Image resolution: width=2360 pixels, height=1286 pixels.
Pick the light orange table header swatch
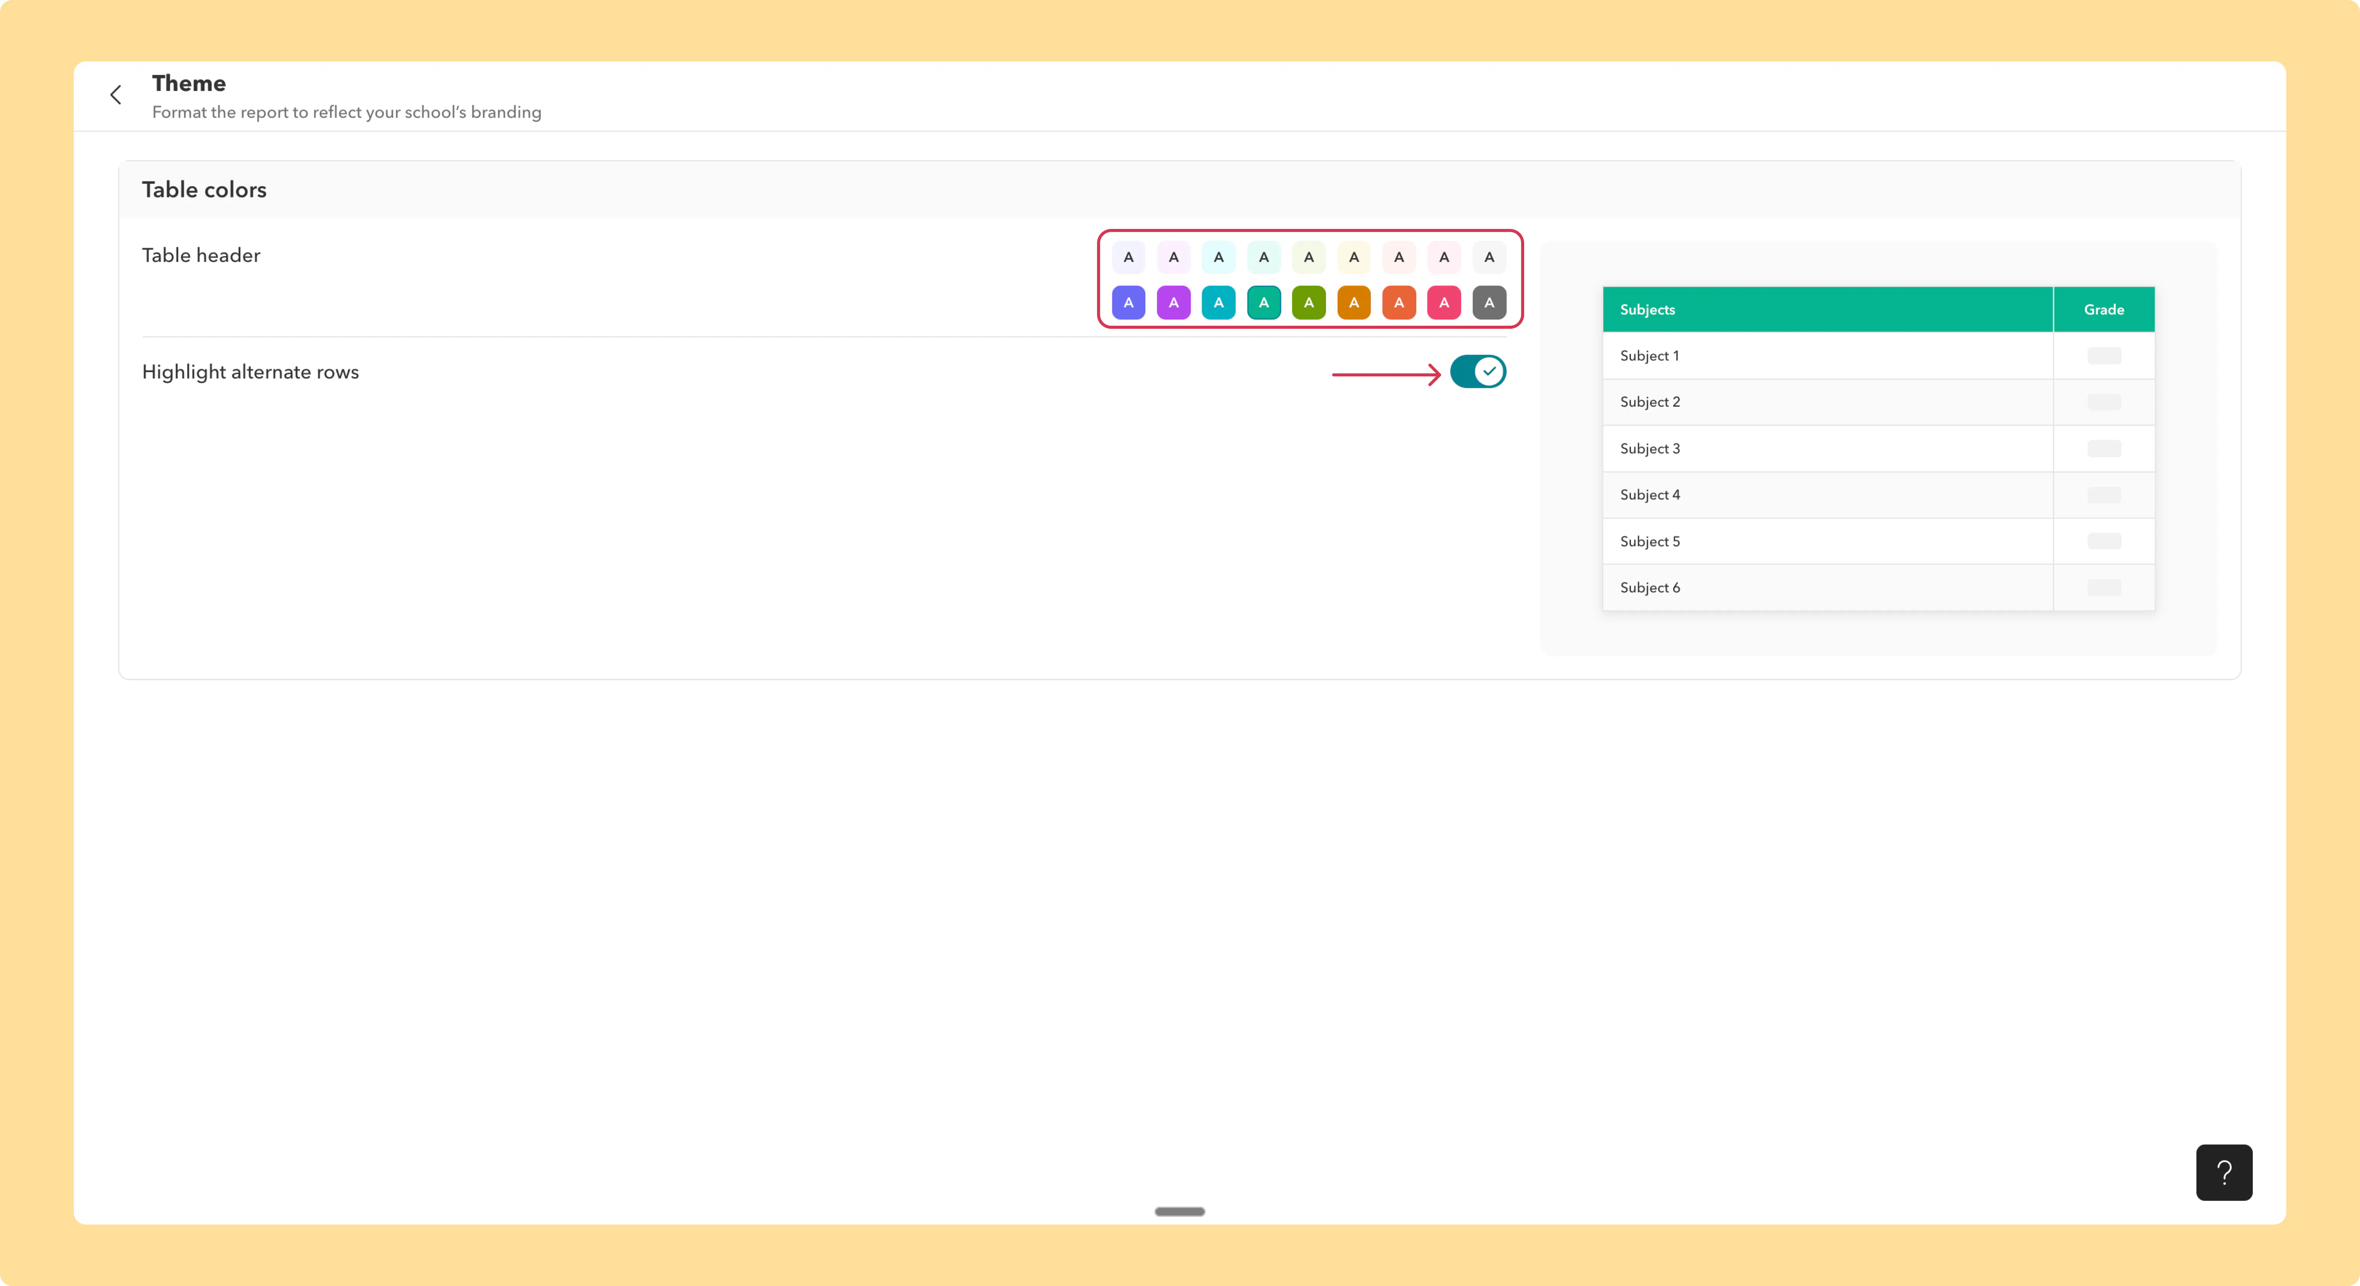[1399, 257]
